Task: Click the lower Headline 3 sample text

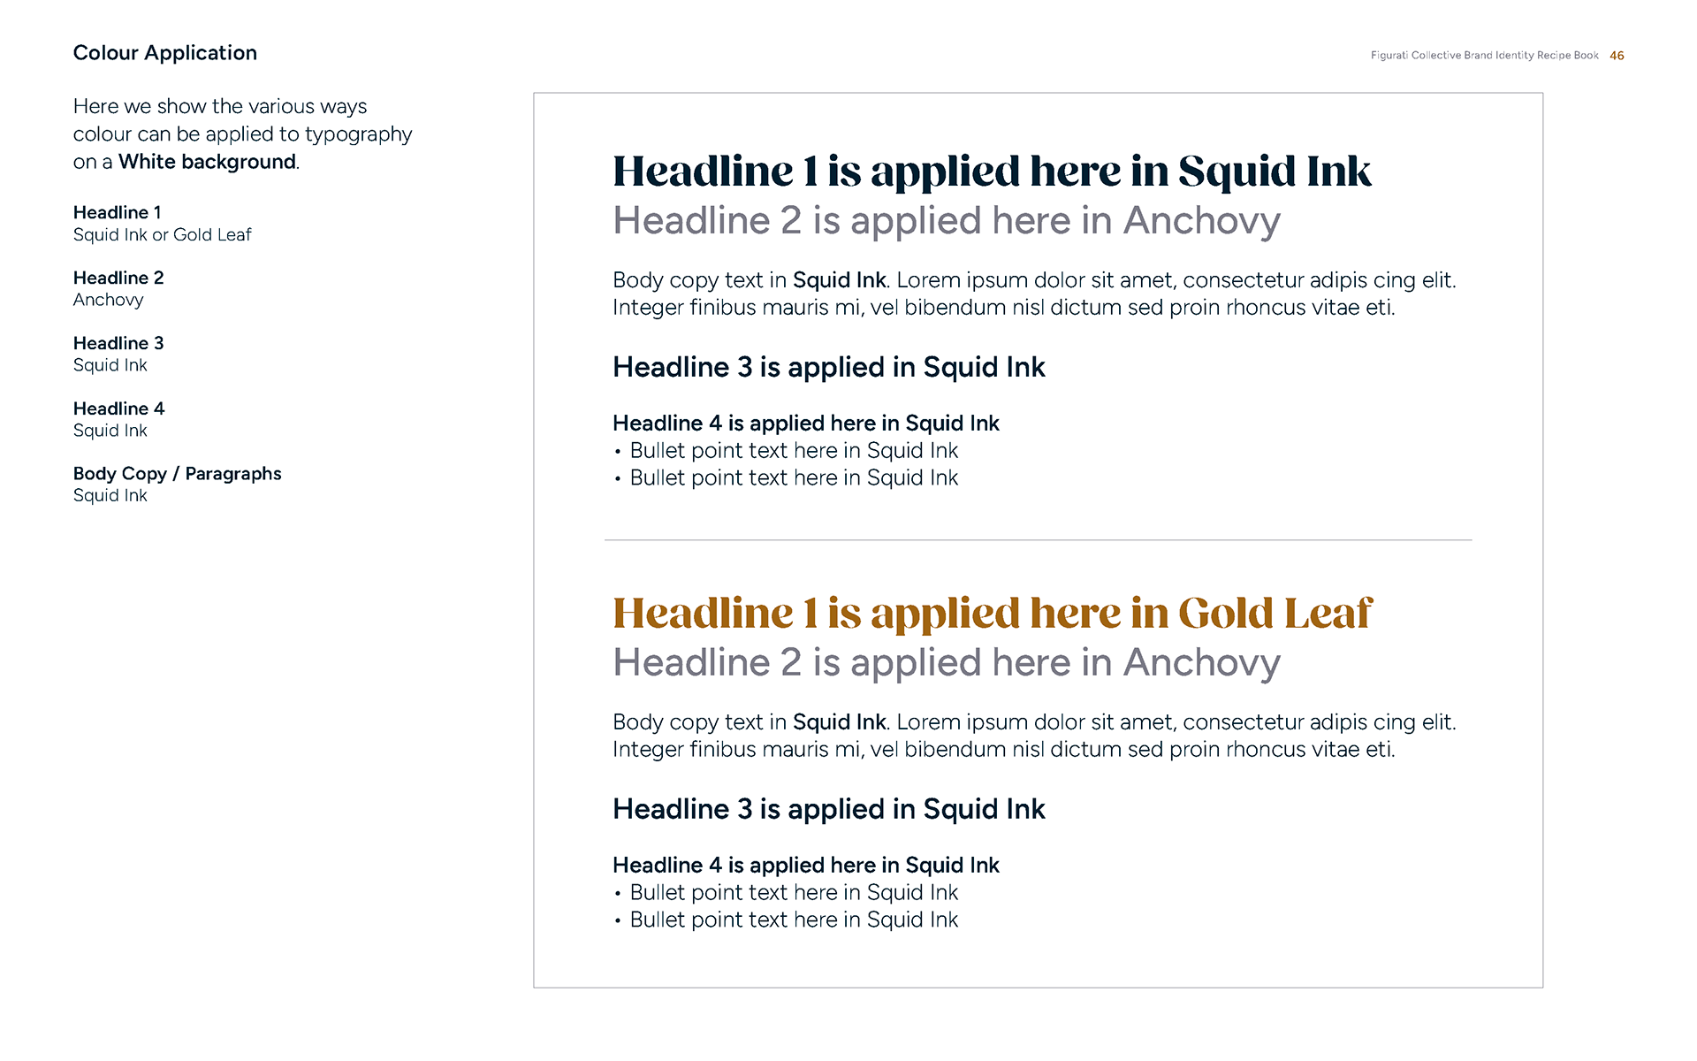Action: click(x=828, y=810)
